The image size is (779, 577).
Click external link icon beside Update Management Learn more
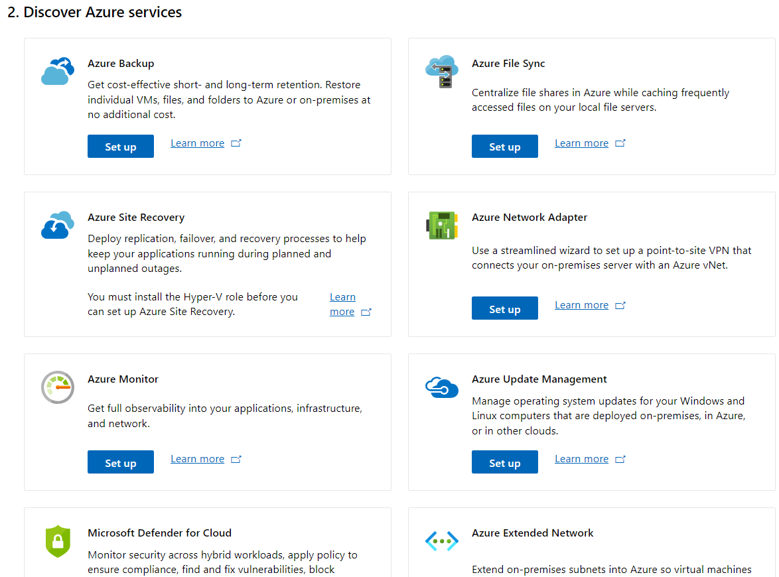(620, 459)
